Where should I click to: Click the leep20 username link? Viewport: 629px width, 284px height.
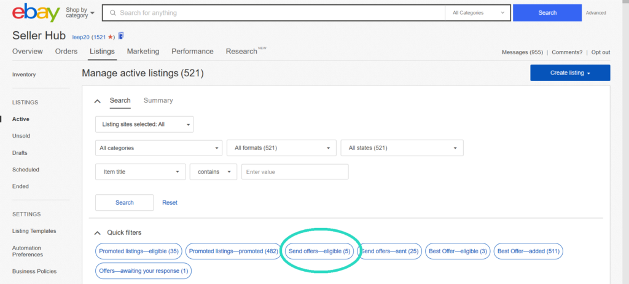click(80, 37)
